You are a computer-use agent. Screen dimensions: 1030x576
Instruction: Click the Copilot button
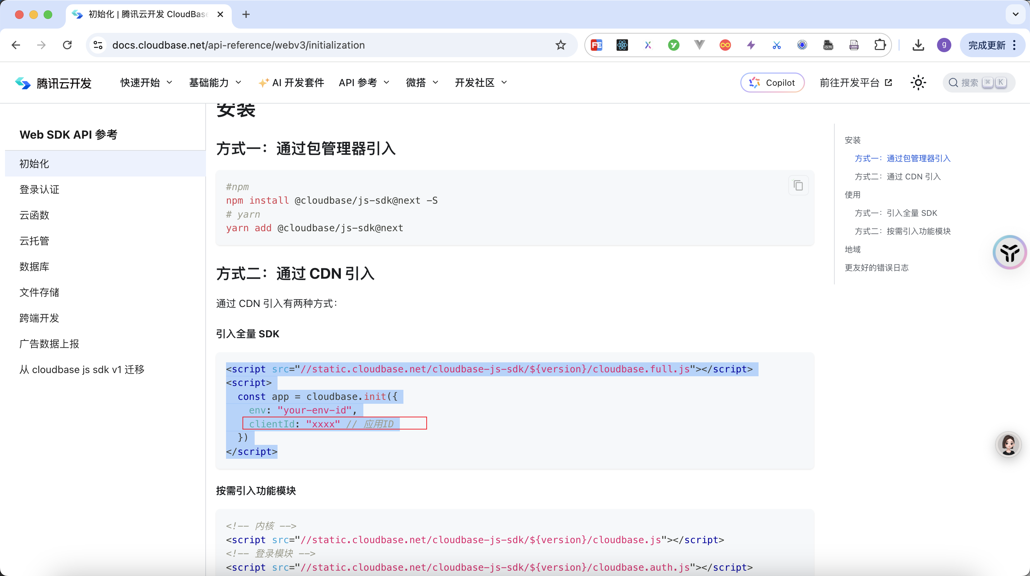tap(772, 83)
